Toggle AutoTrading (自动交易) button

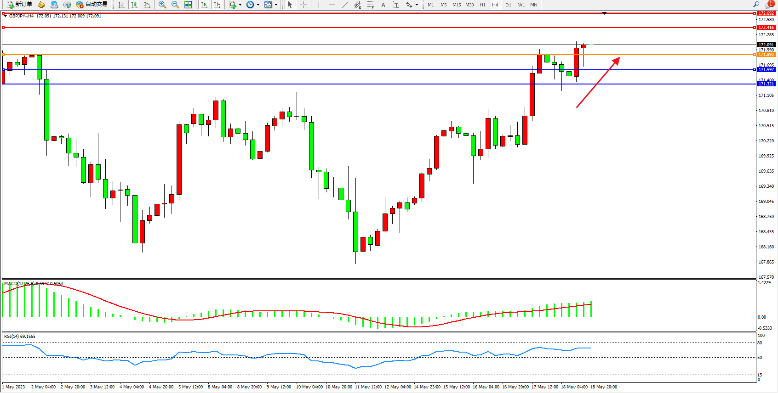[x=92, y=5]
